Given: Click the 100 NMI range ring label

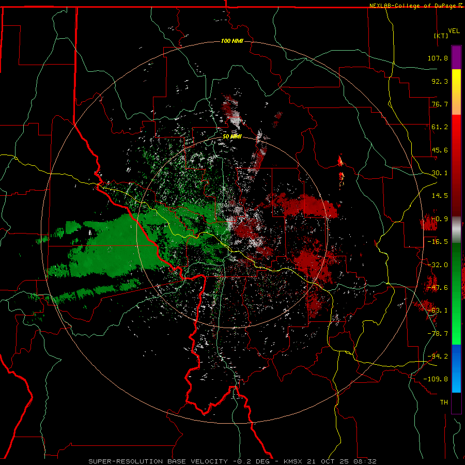Looking at the screenshot, I should pos(232,41).
